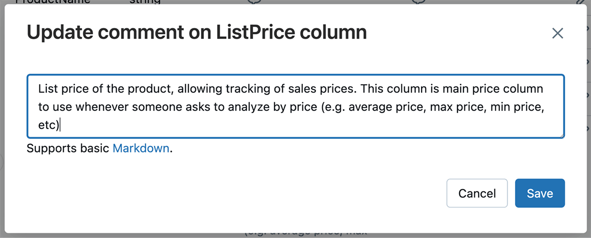This screenshot has width=591, height=238.
Task: Click the second partially hidden comment icon above dialog
Action: tap(419, 1)
